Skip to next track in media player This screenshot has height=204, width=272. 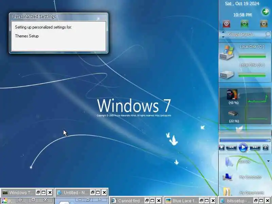click(255, 148)
